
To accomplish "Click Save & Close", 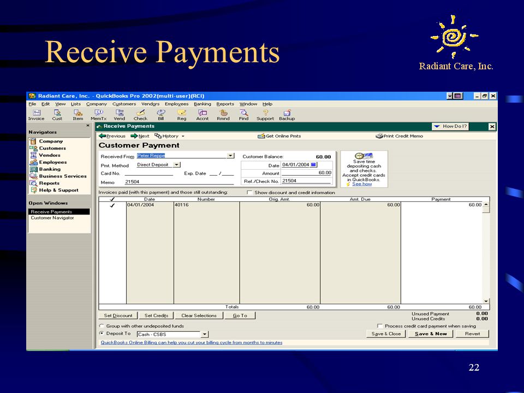I will click(x=386, y=334).
